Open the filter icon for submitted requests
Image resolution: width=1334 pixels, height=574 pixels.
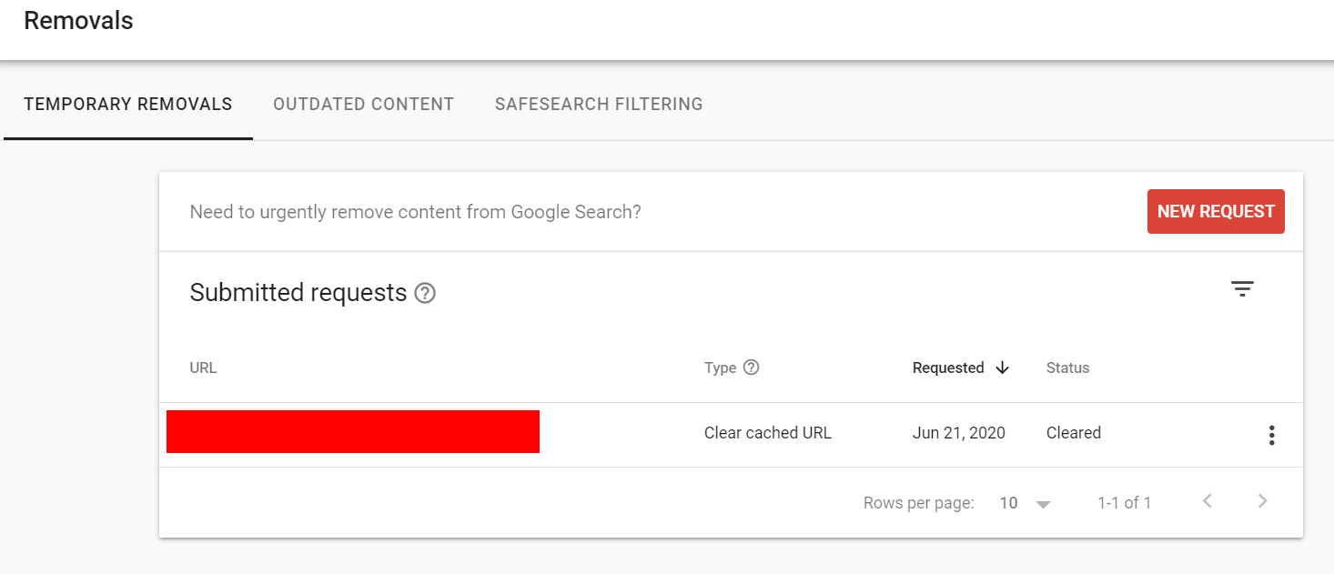click(x=1243, y=288)
